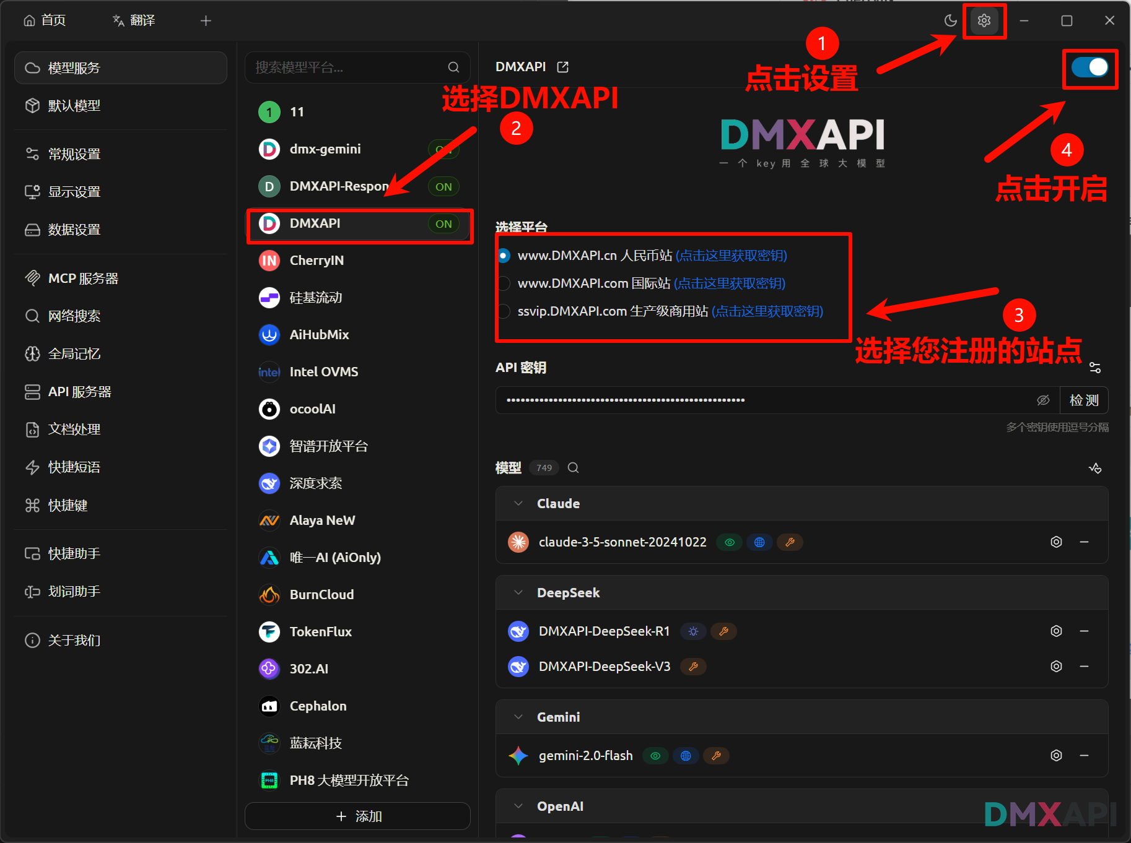This screenshot has height=843, width=1131.
Task: Collapse the DeepSeek model group
Action: pos(518,593)
